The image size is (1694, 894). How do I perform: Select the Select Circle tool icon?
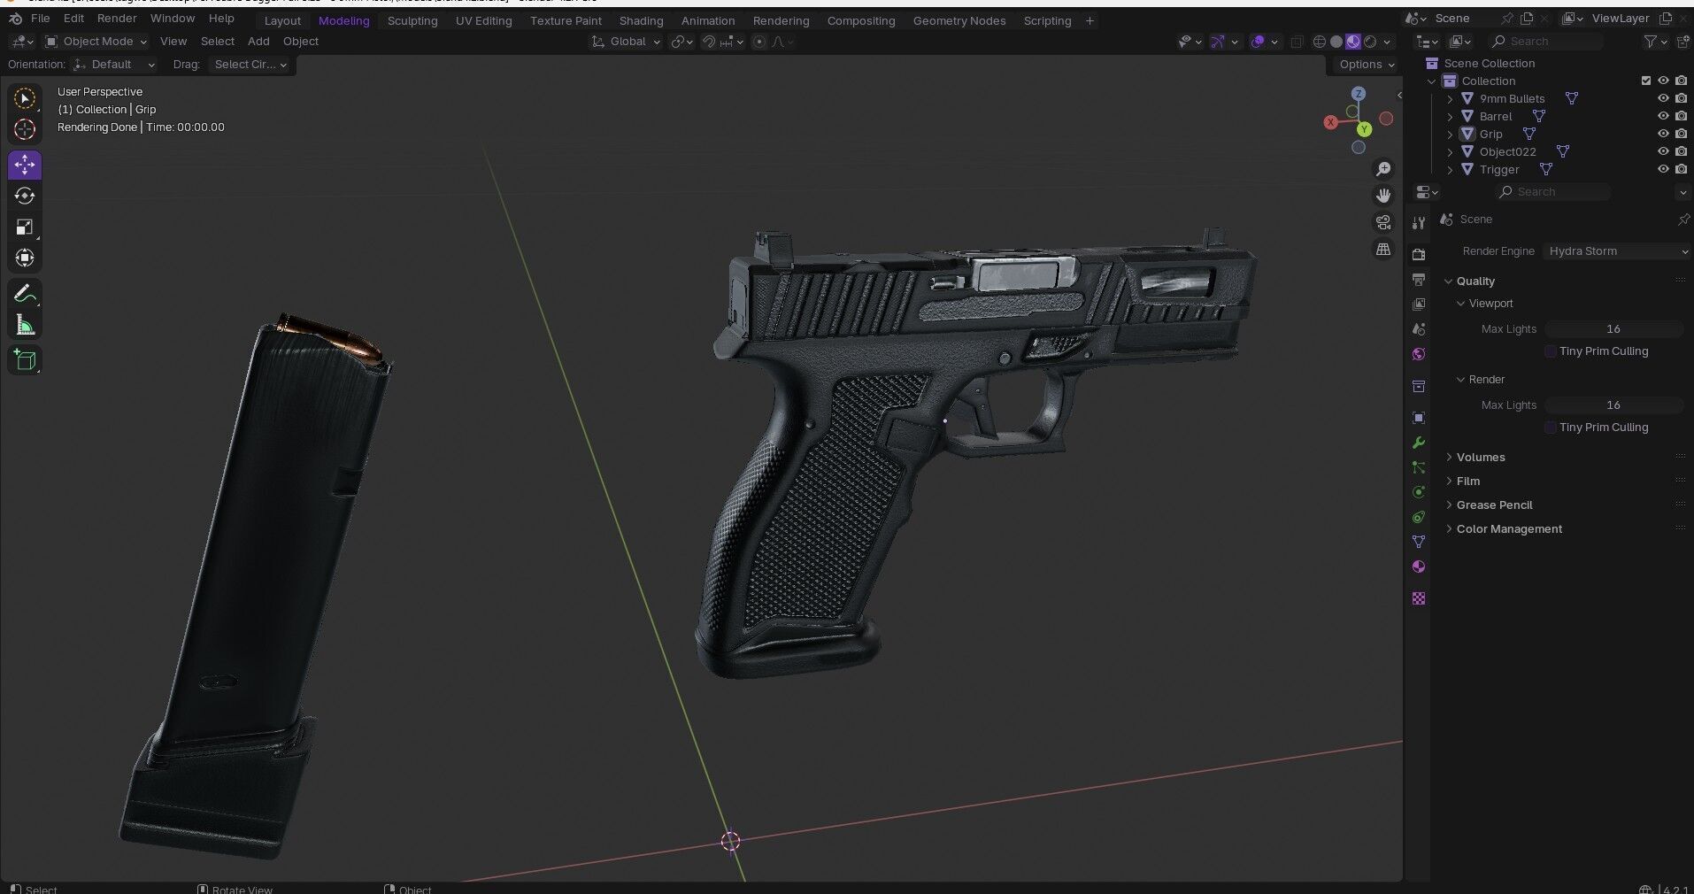point(25,98)
